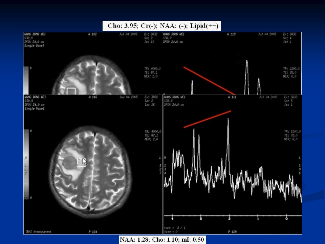Click the tallest peak at 2 ppm in lower spectrum
325x244 pixels.
(x=228, y=120)
